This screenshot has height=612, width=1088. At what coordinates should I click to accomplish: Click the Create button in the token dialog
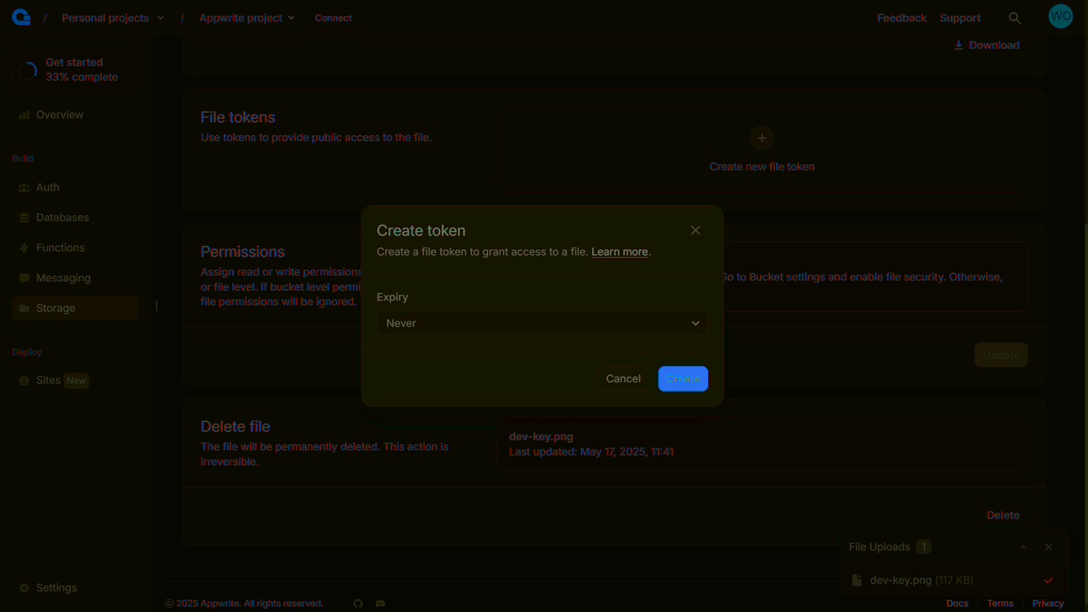[x=683, y=378]
